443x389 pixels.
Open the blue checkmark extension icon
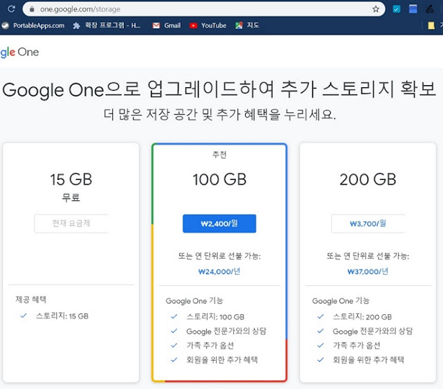(x=397, y=9)
